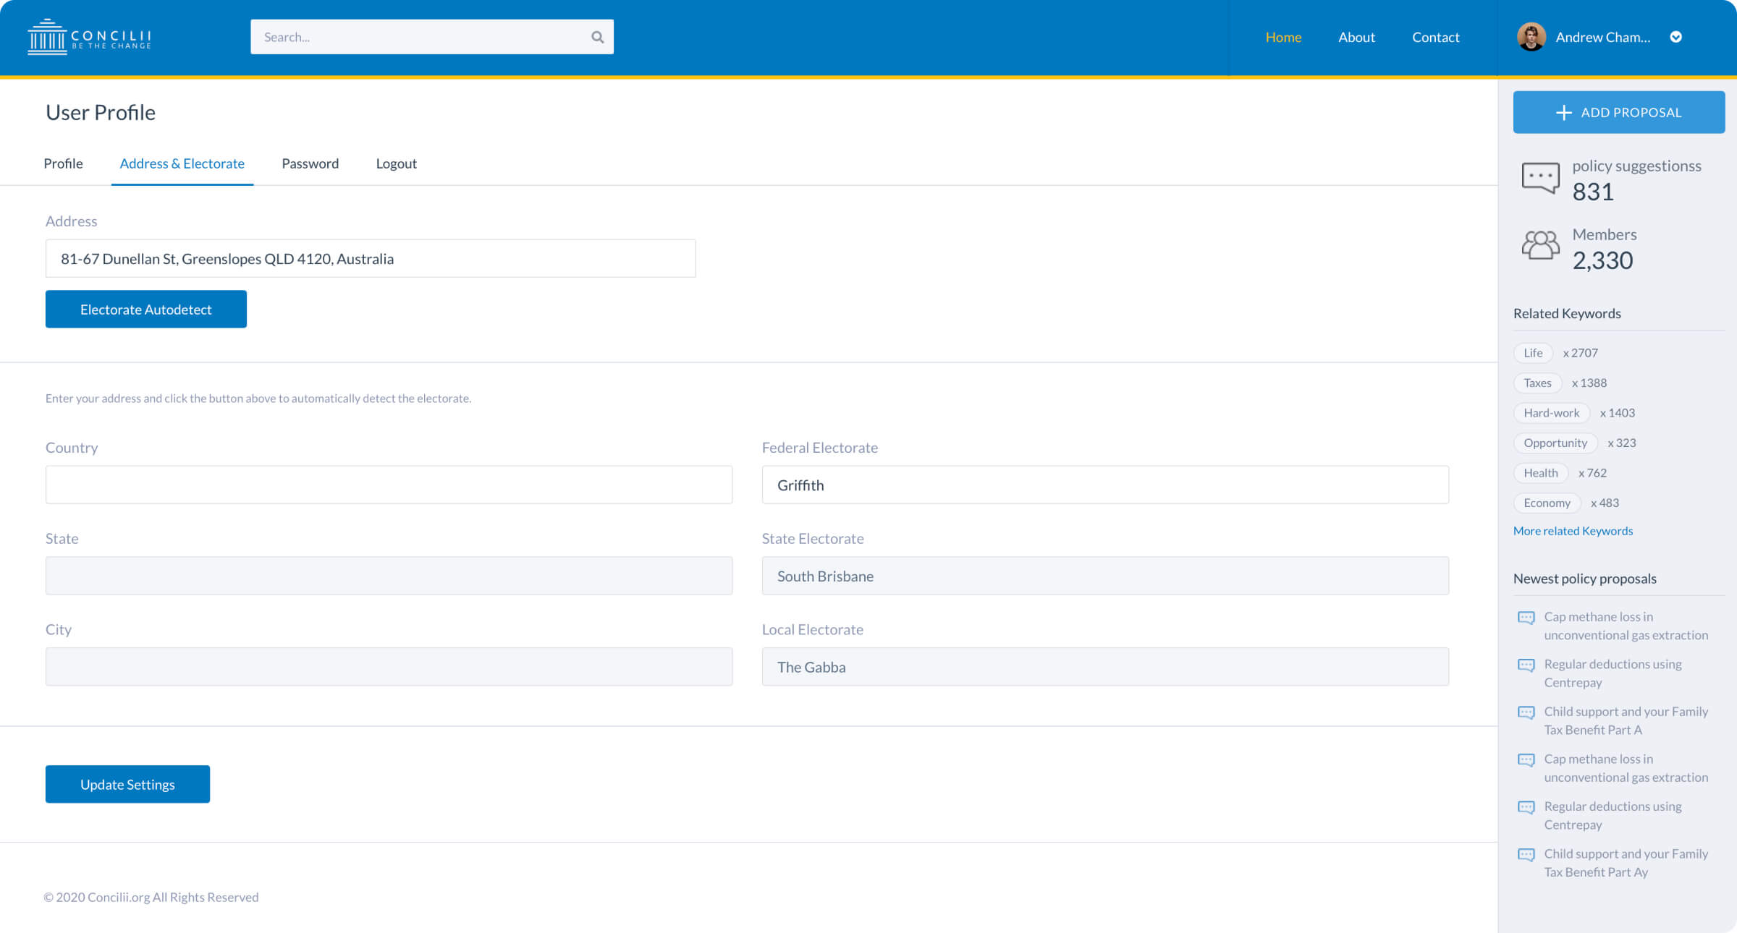1737x933 pixels.
Task: Click icon beside second Regular deductions proposal
Action: [1526, 807]
